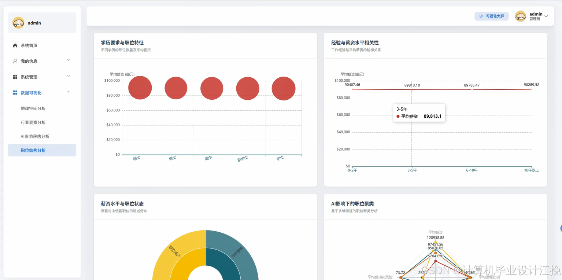Screen dimensions: 562x280
Task: Click the 6-10年 axis label
Action: pos(472,170)
